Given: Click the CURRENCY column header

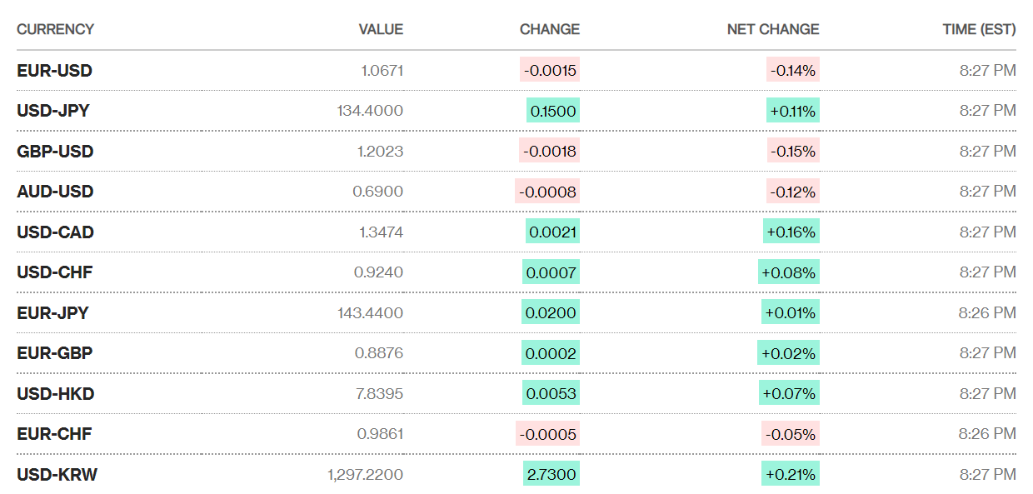Looking at the screenshot, I should click(55, 29).
